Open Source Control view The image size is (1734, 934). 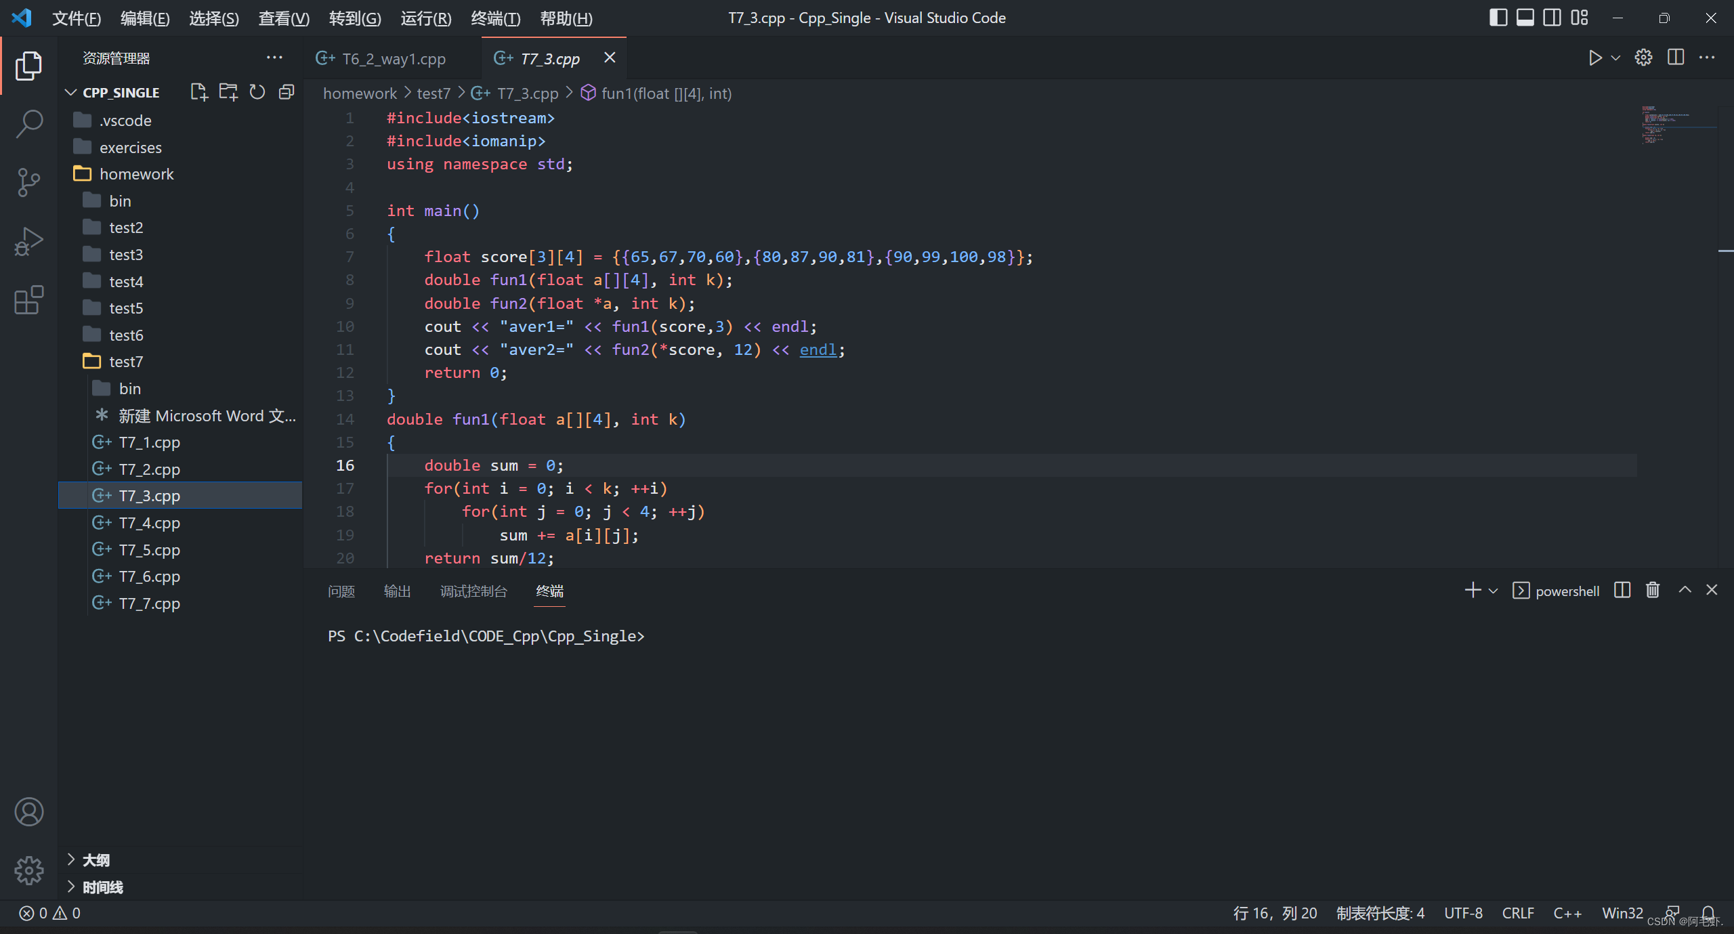[28, 182]
